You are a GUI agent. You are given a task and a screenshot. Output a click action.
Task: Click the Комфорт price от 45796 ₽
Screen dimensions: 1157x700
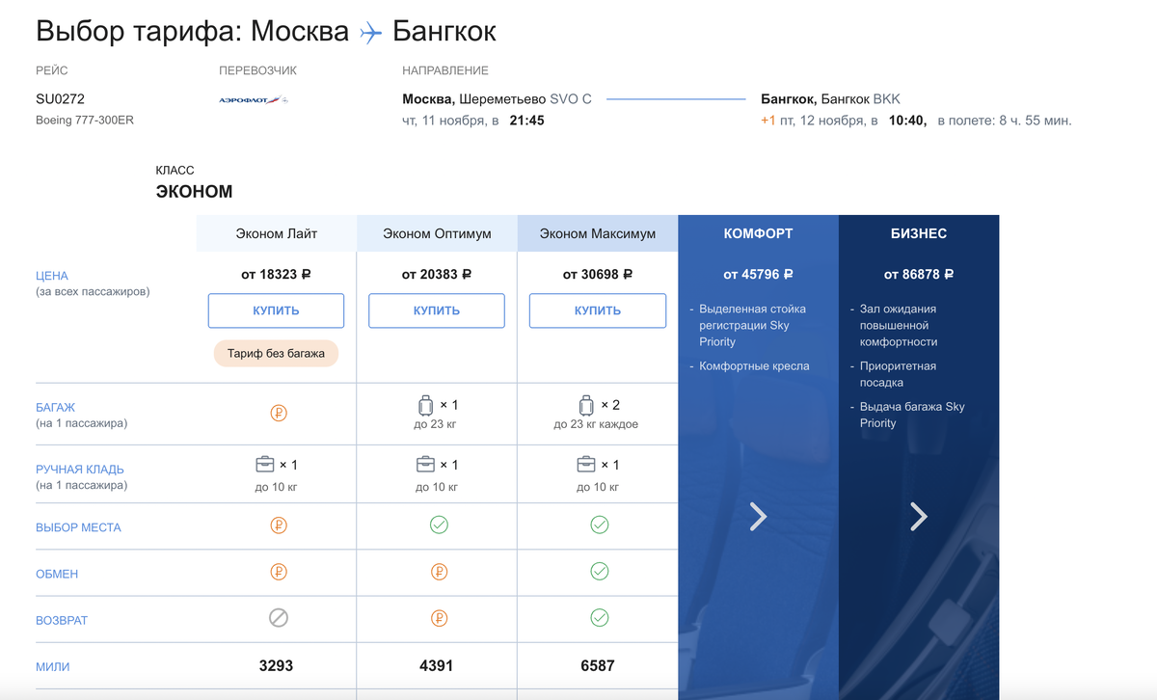(x=758, y=274)
